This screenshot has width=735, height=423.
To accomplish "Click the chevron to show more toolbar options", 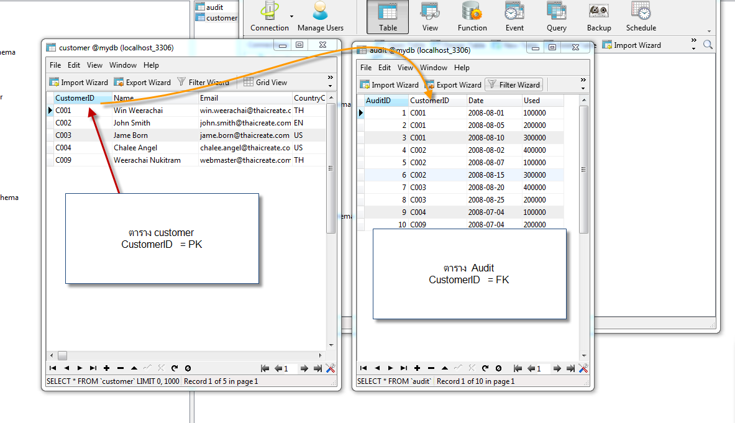I will (694, 41).
